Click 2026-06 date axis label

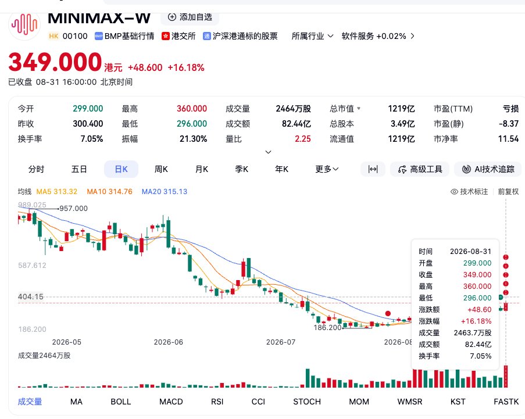tap(169, 342)
